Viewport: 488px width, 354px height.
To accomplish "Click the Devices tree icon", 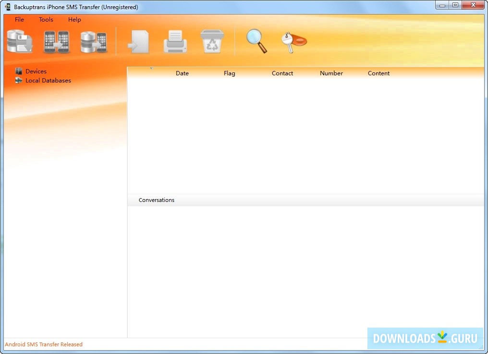I will [19, 71].
